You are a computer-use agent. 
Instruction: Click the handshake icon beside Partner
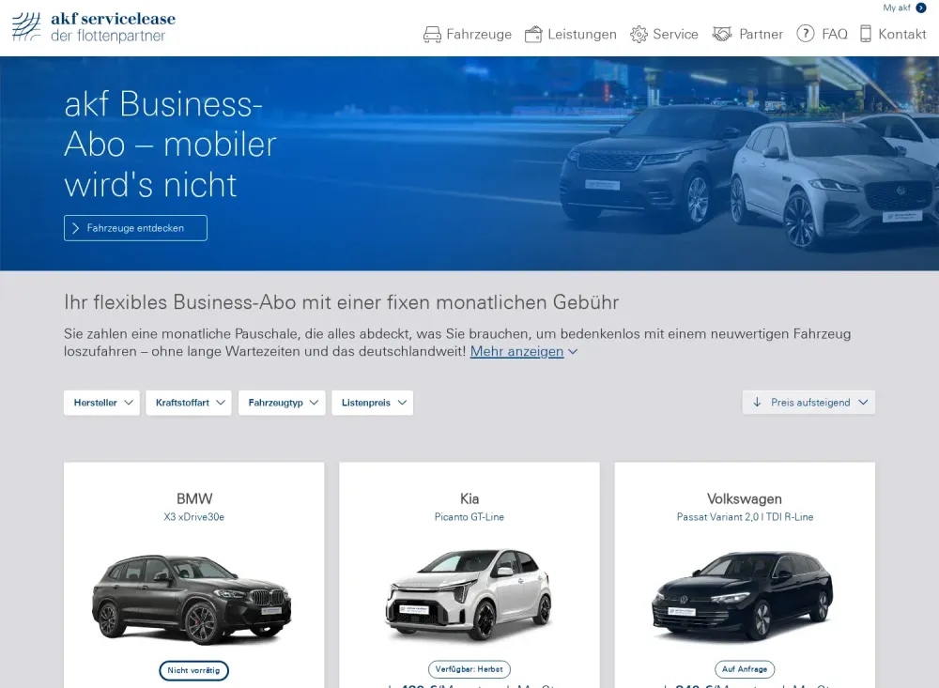click(x=721, y=34)
